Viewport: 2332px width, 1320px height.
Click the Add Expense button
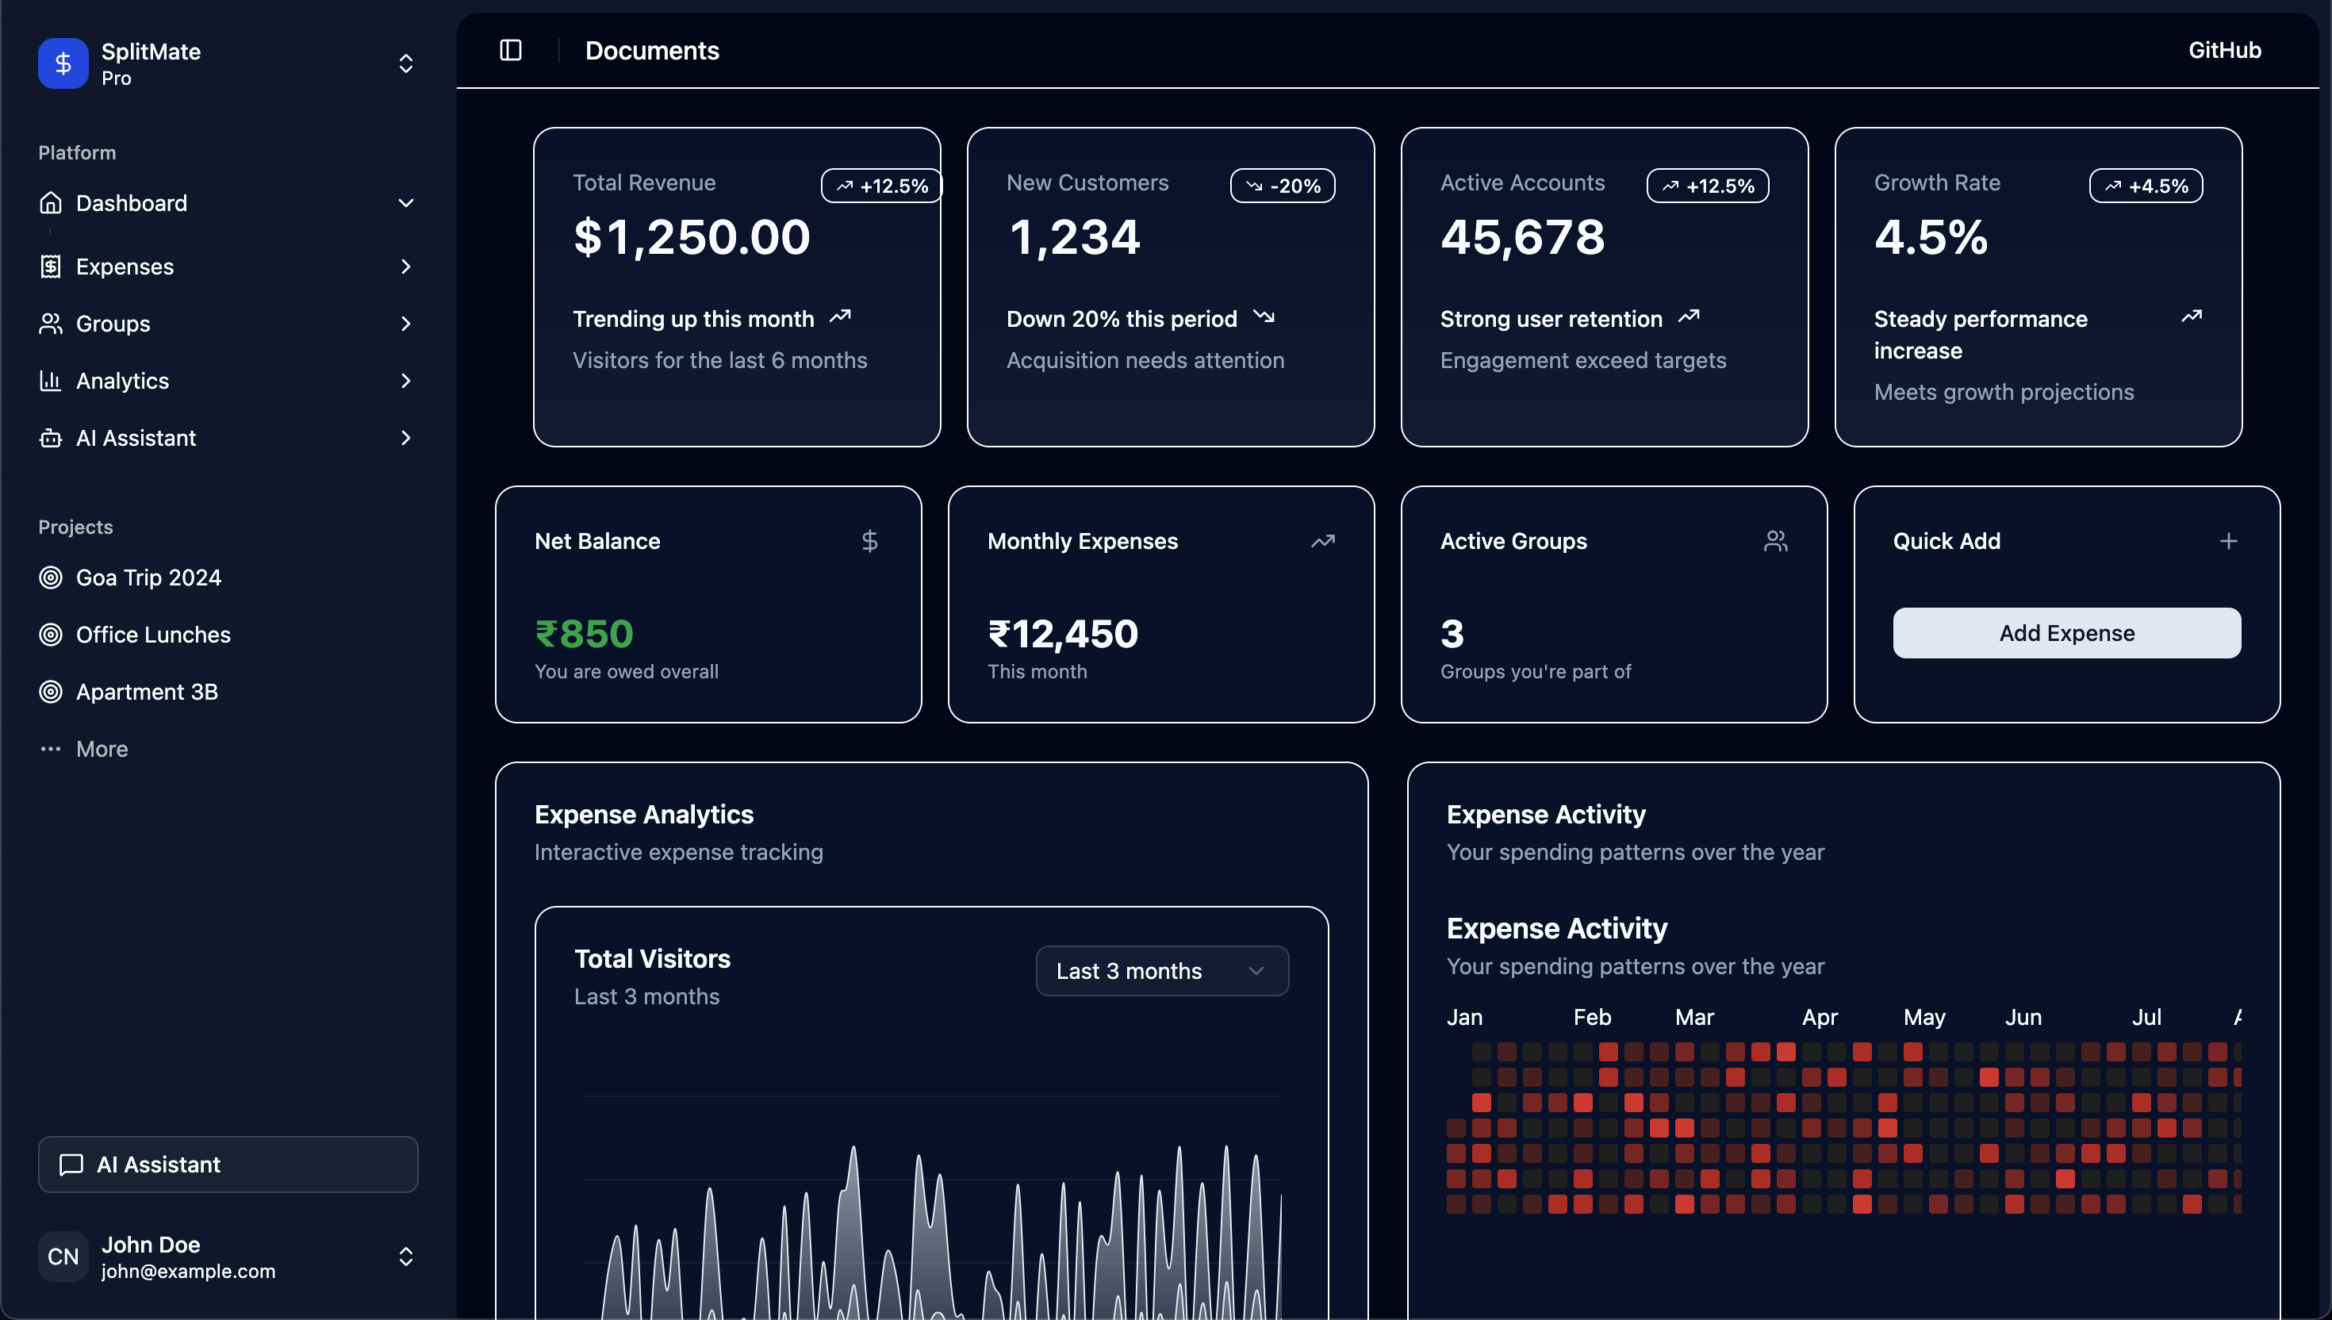pyautogui.click(x=2066, y=633)
